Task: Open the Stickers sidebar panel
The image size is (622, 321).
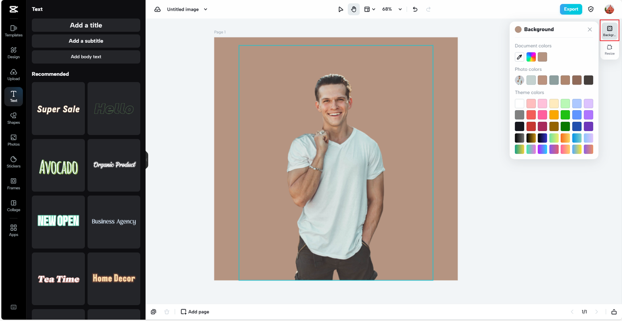Action: 14,162
